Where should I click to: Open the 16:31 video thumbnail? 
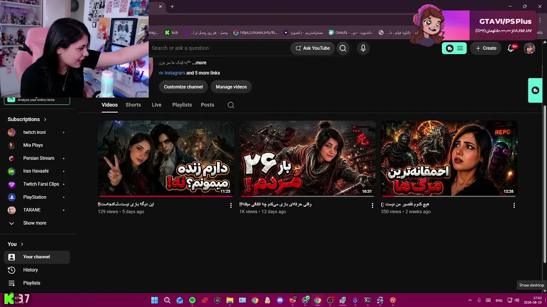point(308,159)
